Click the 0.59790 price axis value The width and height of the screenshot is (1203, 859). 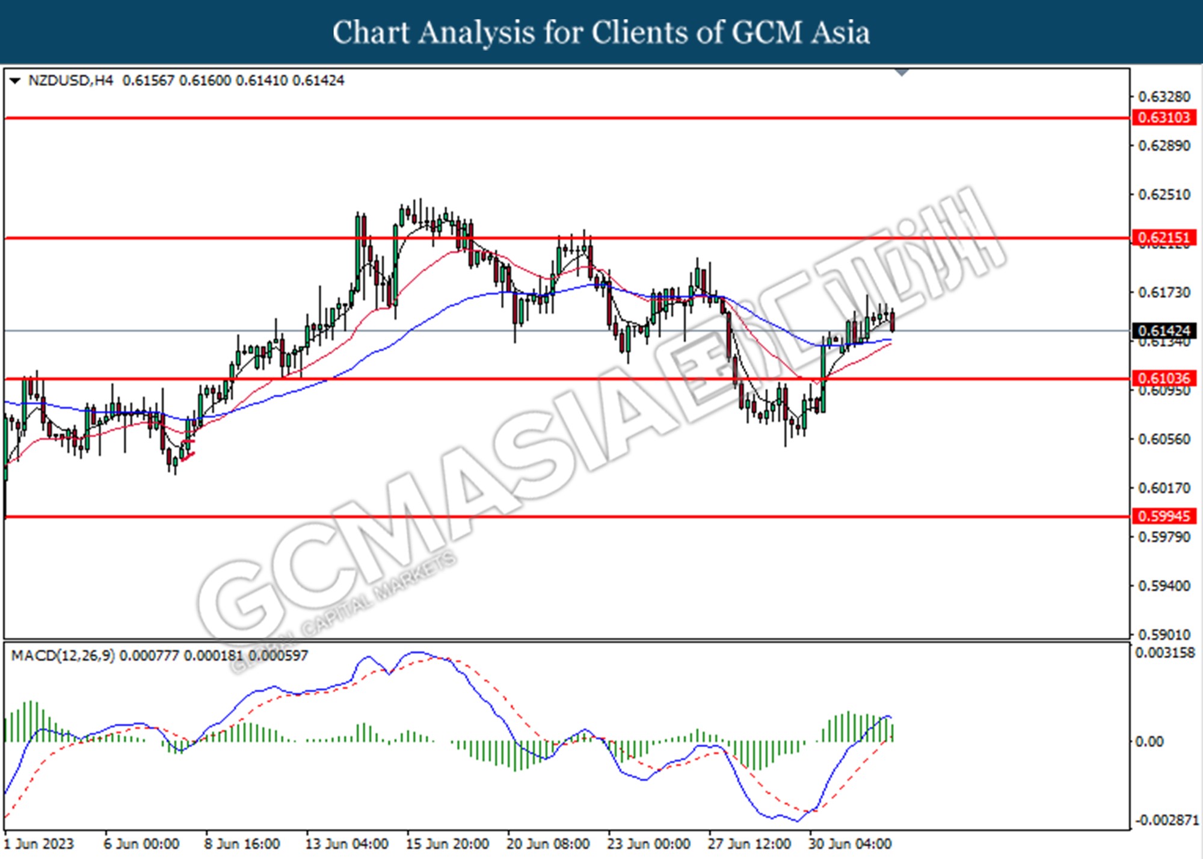pyautogui.click(x=1164, y=537)
